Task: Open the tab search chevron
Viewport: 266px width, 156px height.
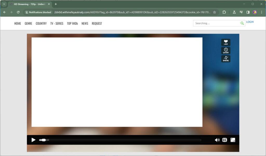Action: (4, 4)
